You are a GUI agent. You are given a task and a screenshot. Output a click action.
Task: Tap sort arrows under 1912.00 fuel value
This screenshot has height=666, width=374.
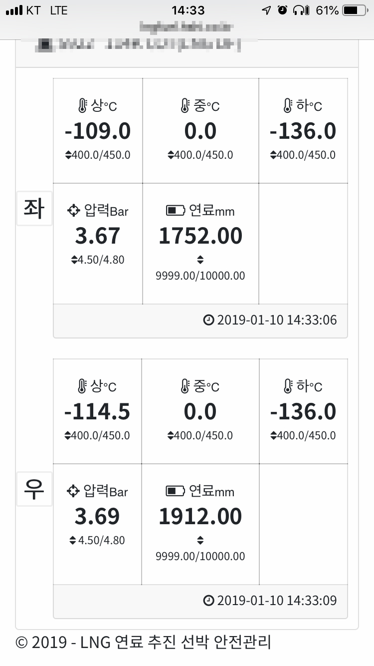pos(200,540)
